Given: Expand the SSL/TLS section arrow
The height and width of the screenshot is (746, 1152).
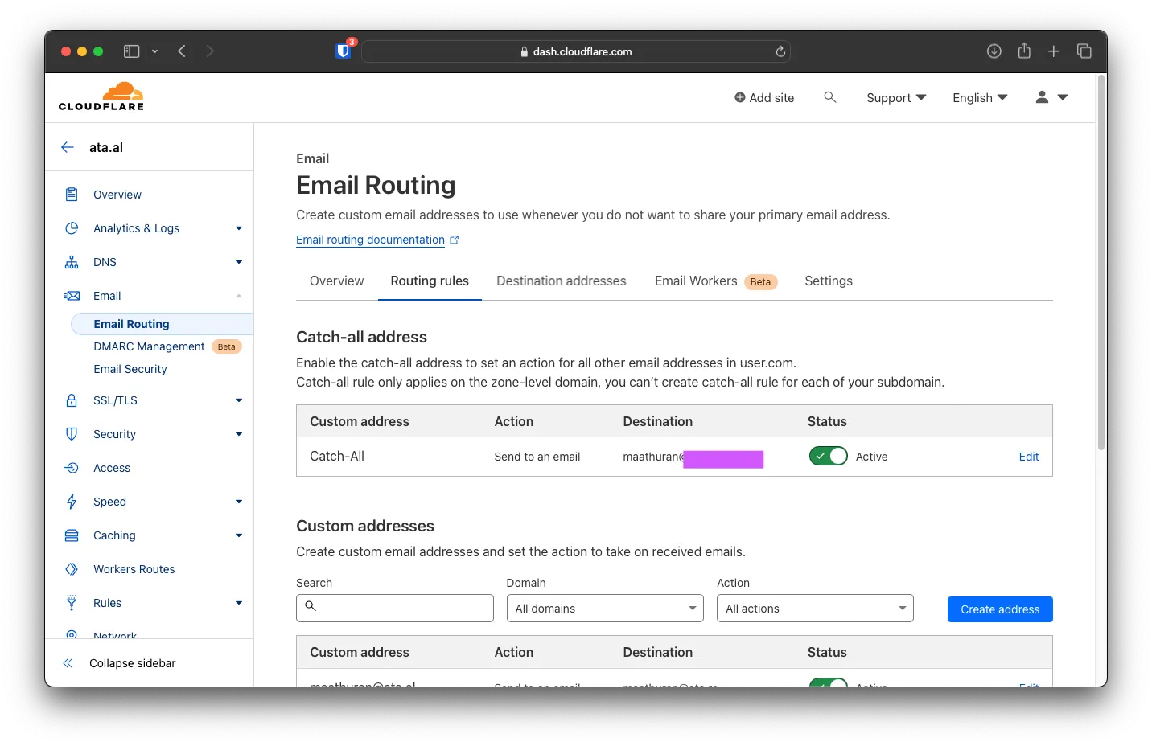Looking at the screenshot, I should pyautogui.click(x=239, y=400).
